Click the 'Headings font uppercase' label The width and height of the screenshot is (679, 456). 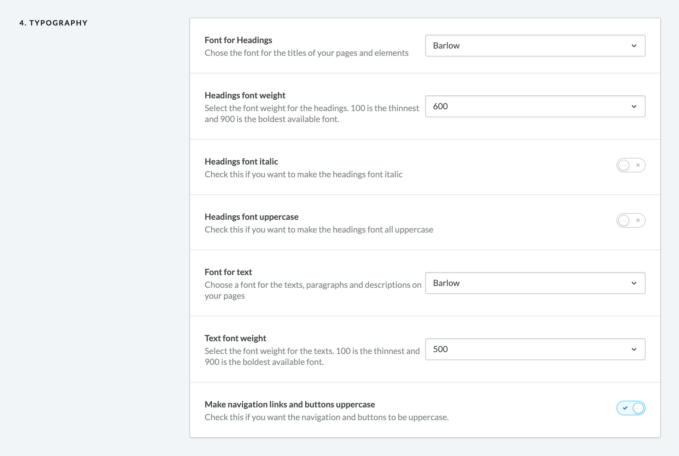pos(251,217)
